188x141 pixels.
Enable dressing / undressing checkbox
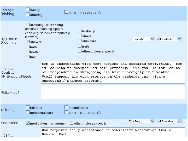pyautogui.click(x=28, y=25)
